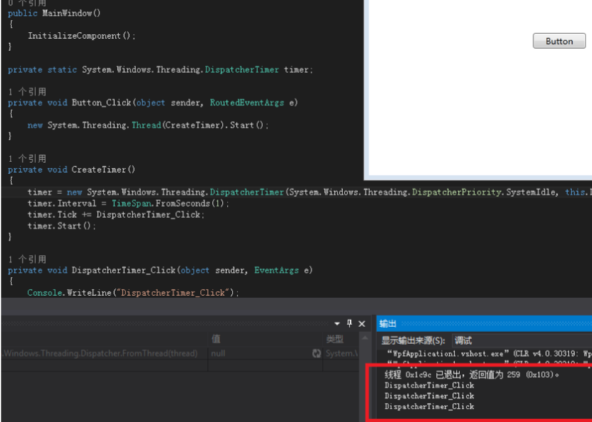Click the empty new watch row

click(x=179, y=365)
